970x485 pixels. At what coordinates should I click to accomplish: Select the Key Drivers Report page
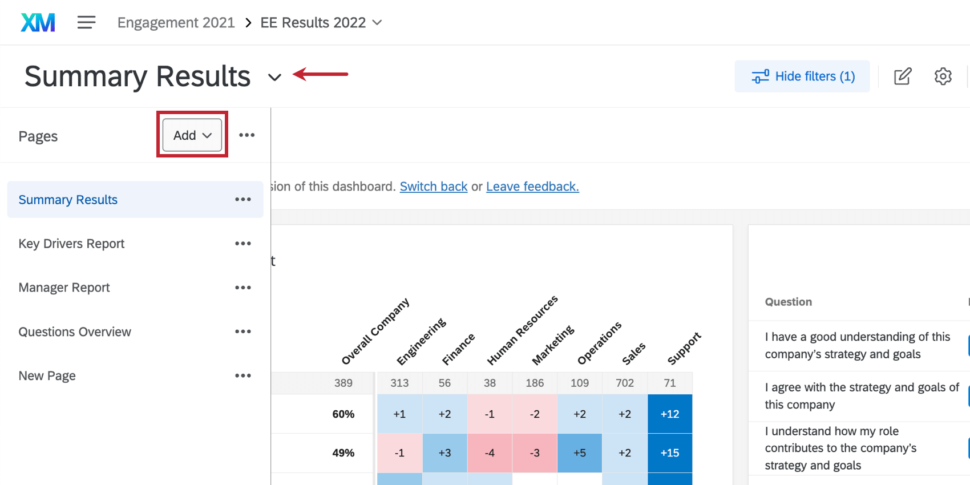71,243
